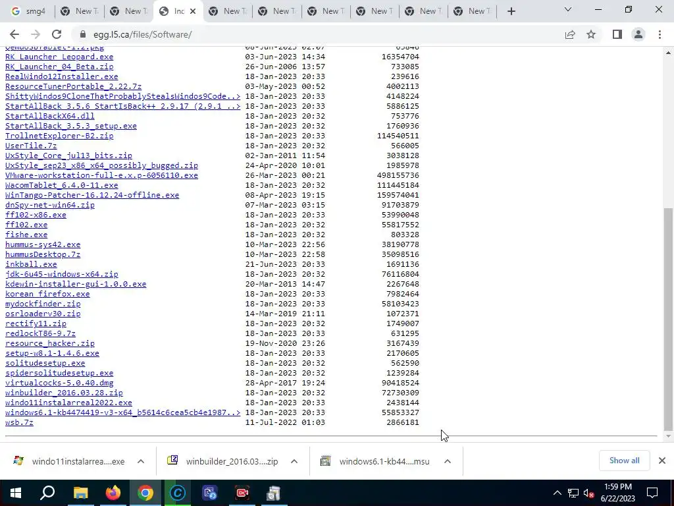Screen dimensions: 674x506
Task: Open rectify11.zip link
Action: (36, 324)
